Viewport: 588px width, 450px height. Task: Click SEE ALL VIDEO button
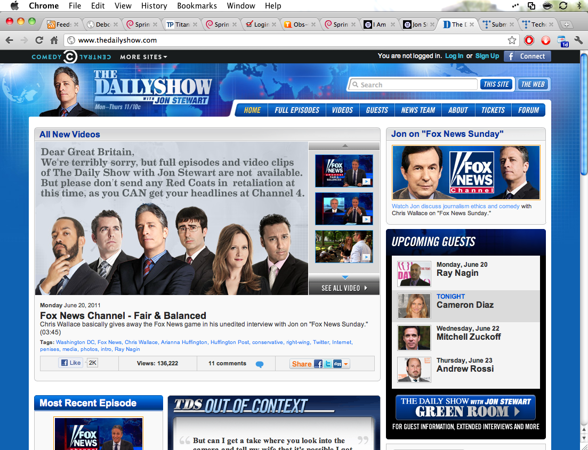[x=344, y=288]
